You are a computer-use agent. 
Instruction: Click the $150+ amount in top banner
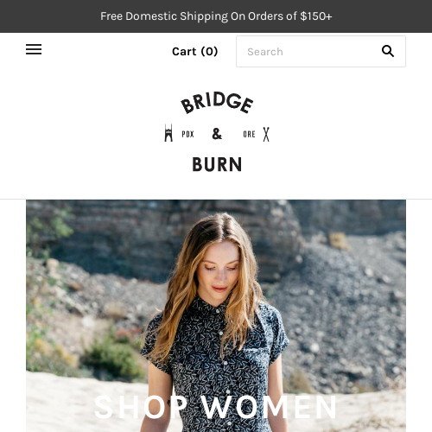coord(316,16)
